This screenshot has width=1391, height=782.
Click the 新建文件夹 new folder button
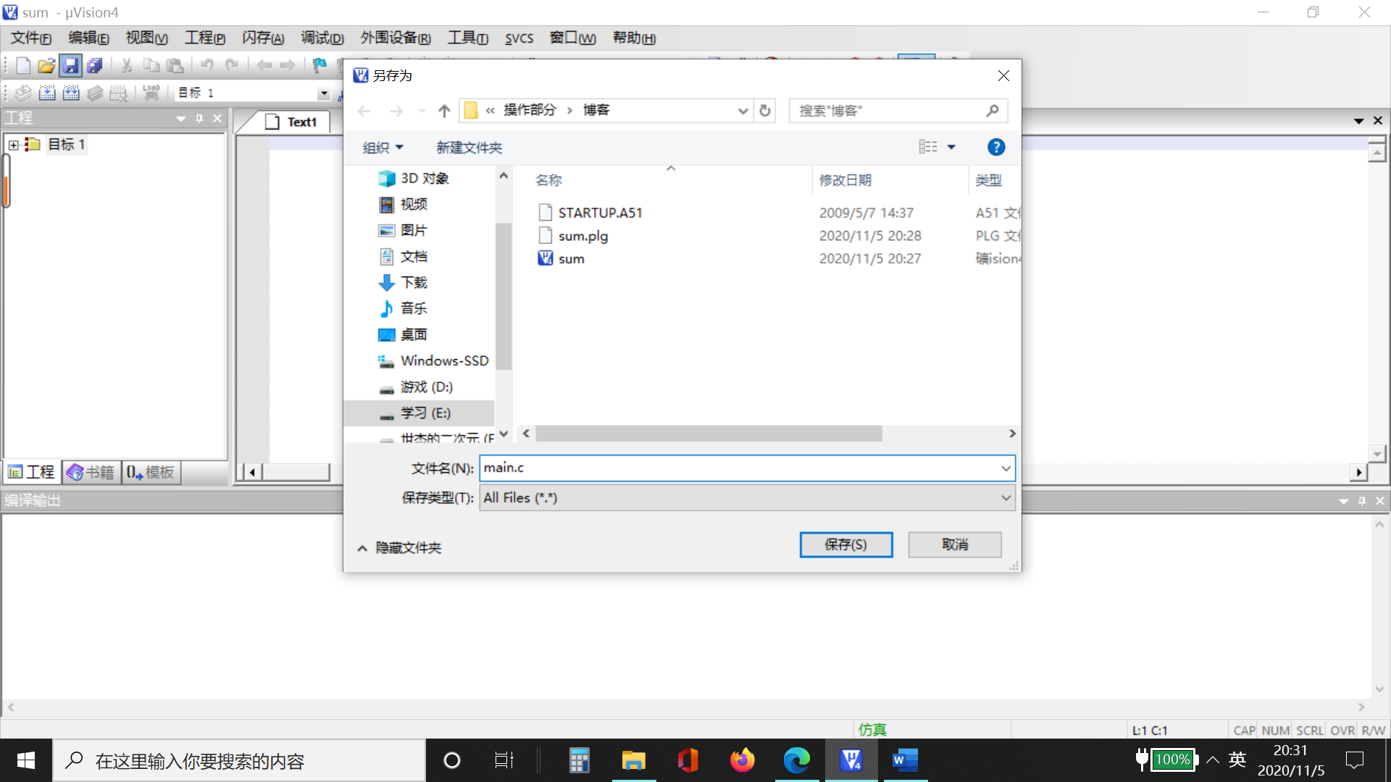tap(469, 148)
